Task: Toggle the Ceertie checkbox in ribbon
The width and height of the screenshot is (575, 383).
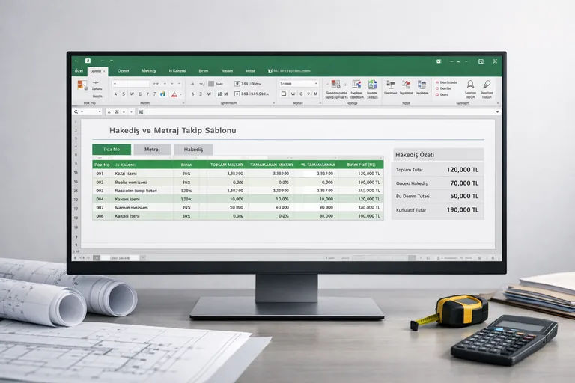Action: [437, 88]
